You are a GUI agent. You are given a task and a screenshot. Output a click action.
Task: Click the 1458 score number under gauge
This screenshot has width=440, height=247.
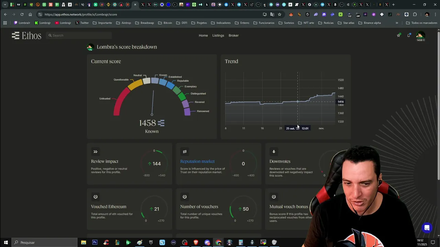147,123
